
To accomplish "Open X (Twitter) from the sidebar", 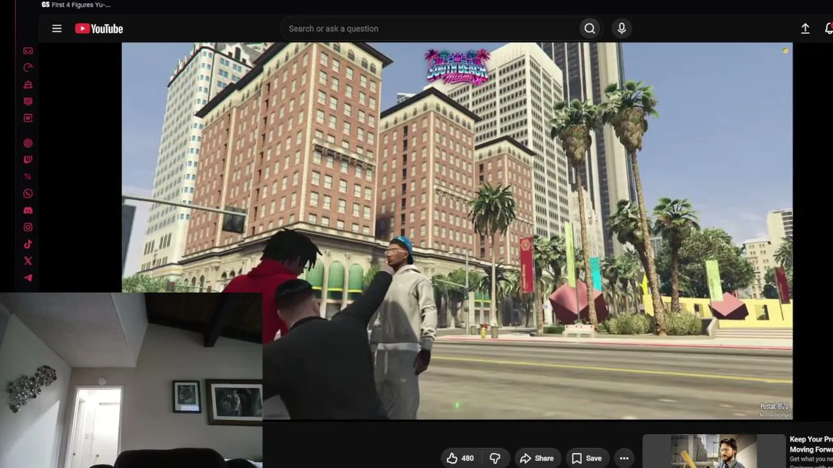I will [28, 261].
